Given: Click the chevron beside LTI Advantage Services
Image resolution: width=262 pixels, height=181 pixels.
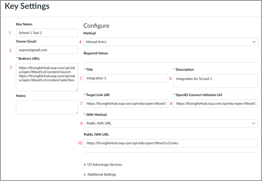Looking at the screenshot, I should (85, 165).
